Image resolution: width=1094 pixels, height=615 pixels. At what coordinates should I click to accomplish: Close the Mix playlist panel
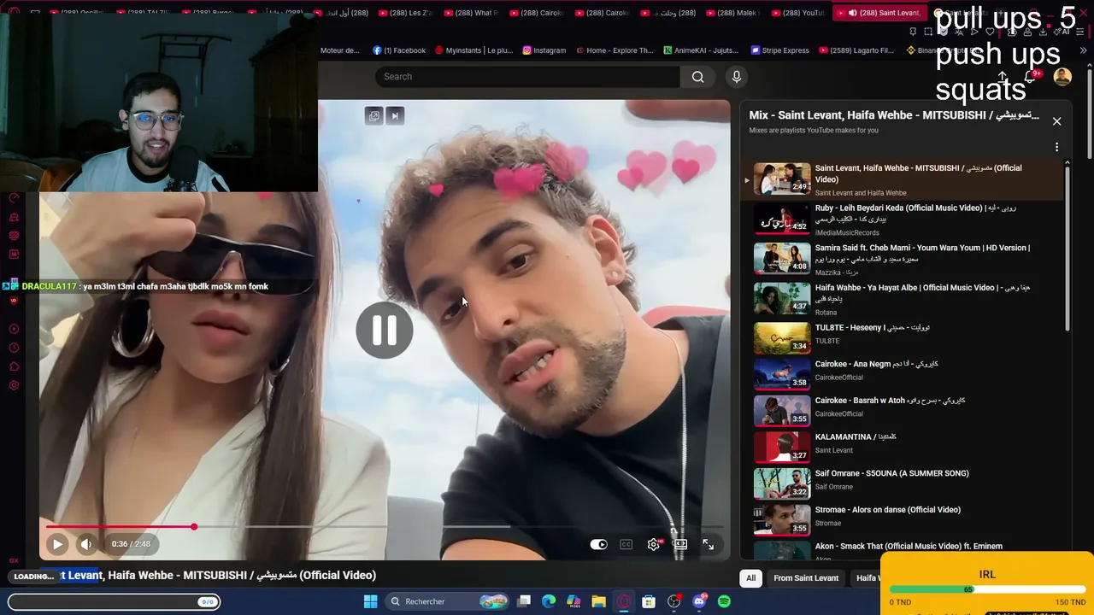click(x=1056, y=121)
